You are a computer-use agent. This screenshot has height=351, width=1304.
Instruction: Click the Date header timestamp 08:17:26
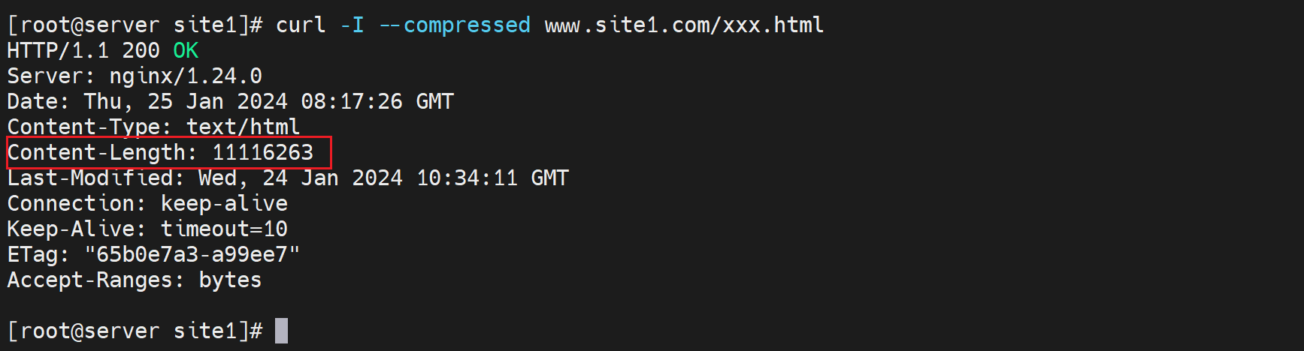coord(352,101)
